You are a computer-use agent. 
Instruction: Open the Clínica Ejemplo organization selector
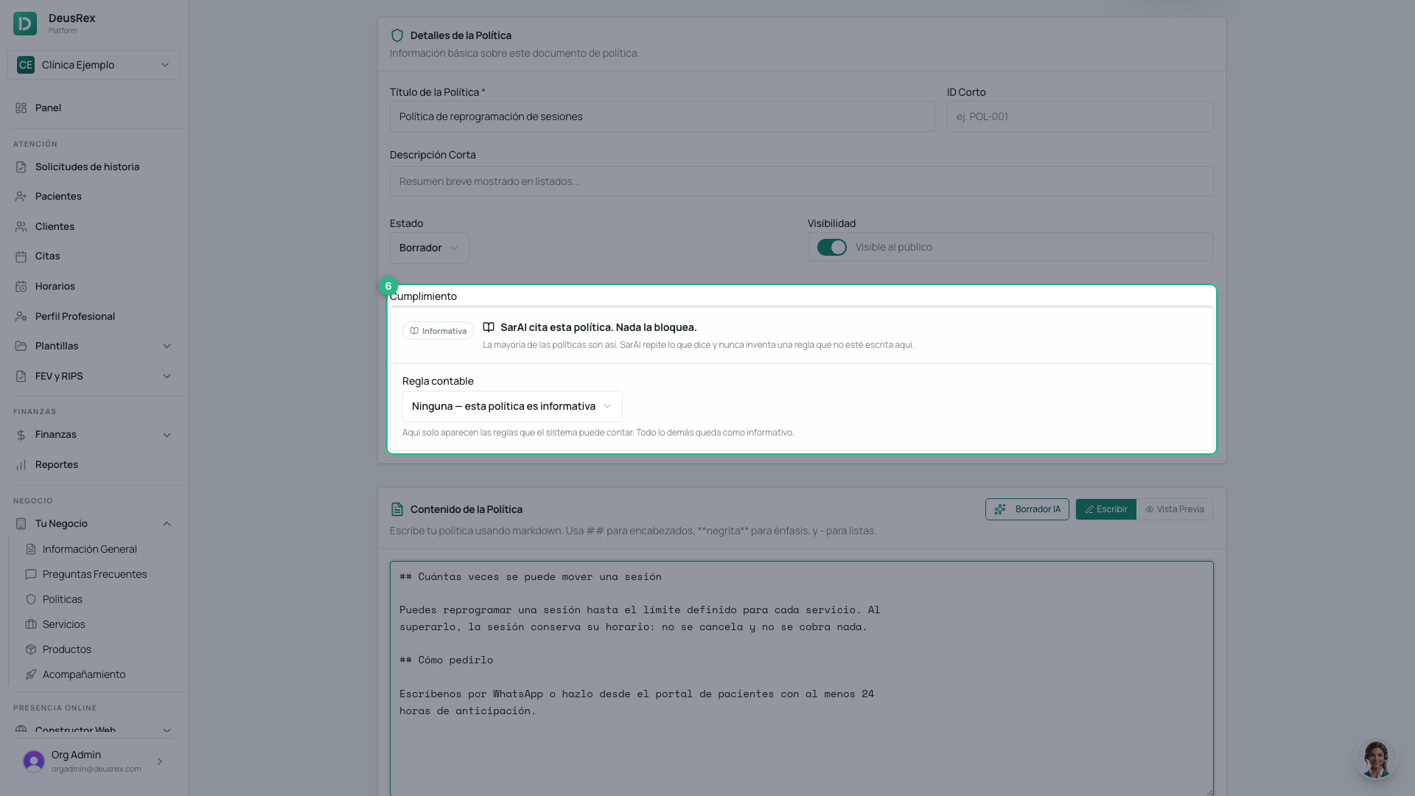pyautogui.click(x=94, y=65)
